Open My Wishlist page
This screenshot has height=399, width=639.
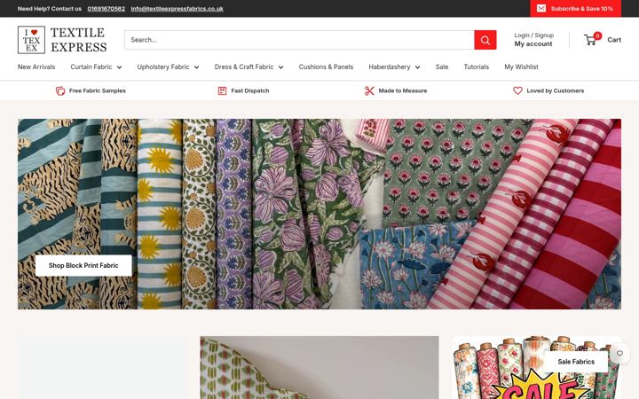pyautogui.click(x=521, y=66)
